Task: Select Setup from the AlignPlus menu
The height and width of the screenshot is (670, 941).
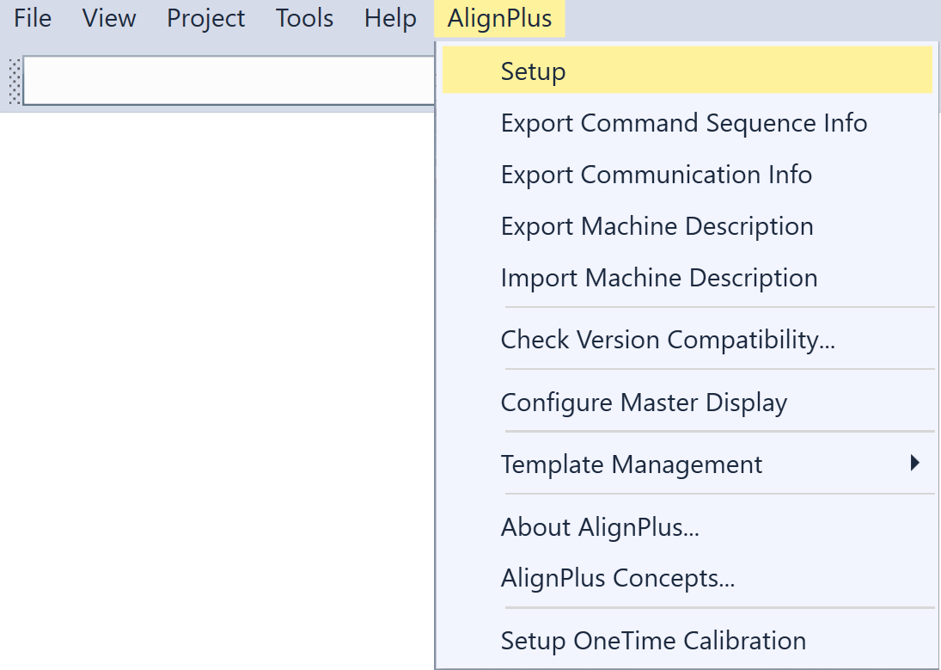Action: point(533,71)
